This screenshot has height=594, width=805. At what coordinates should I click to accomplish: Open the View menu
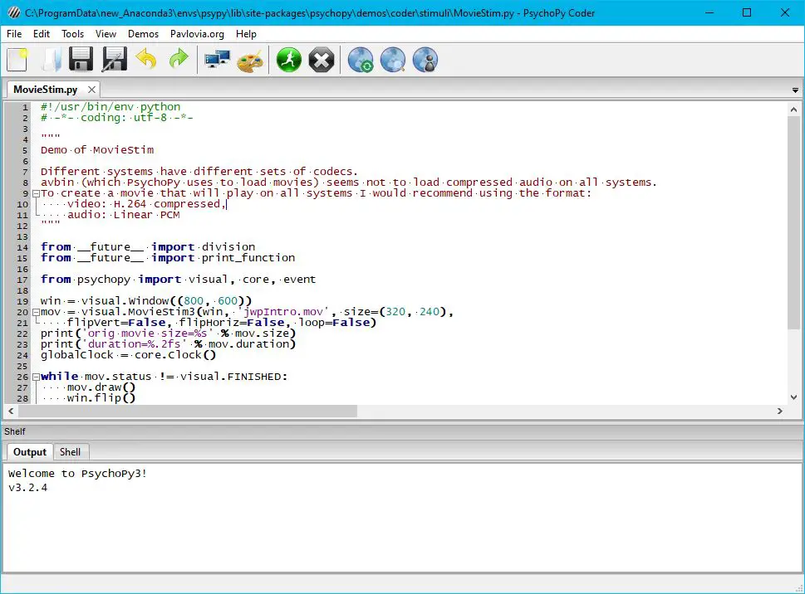pyautogui.click(x=106, y=34)
